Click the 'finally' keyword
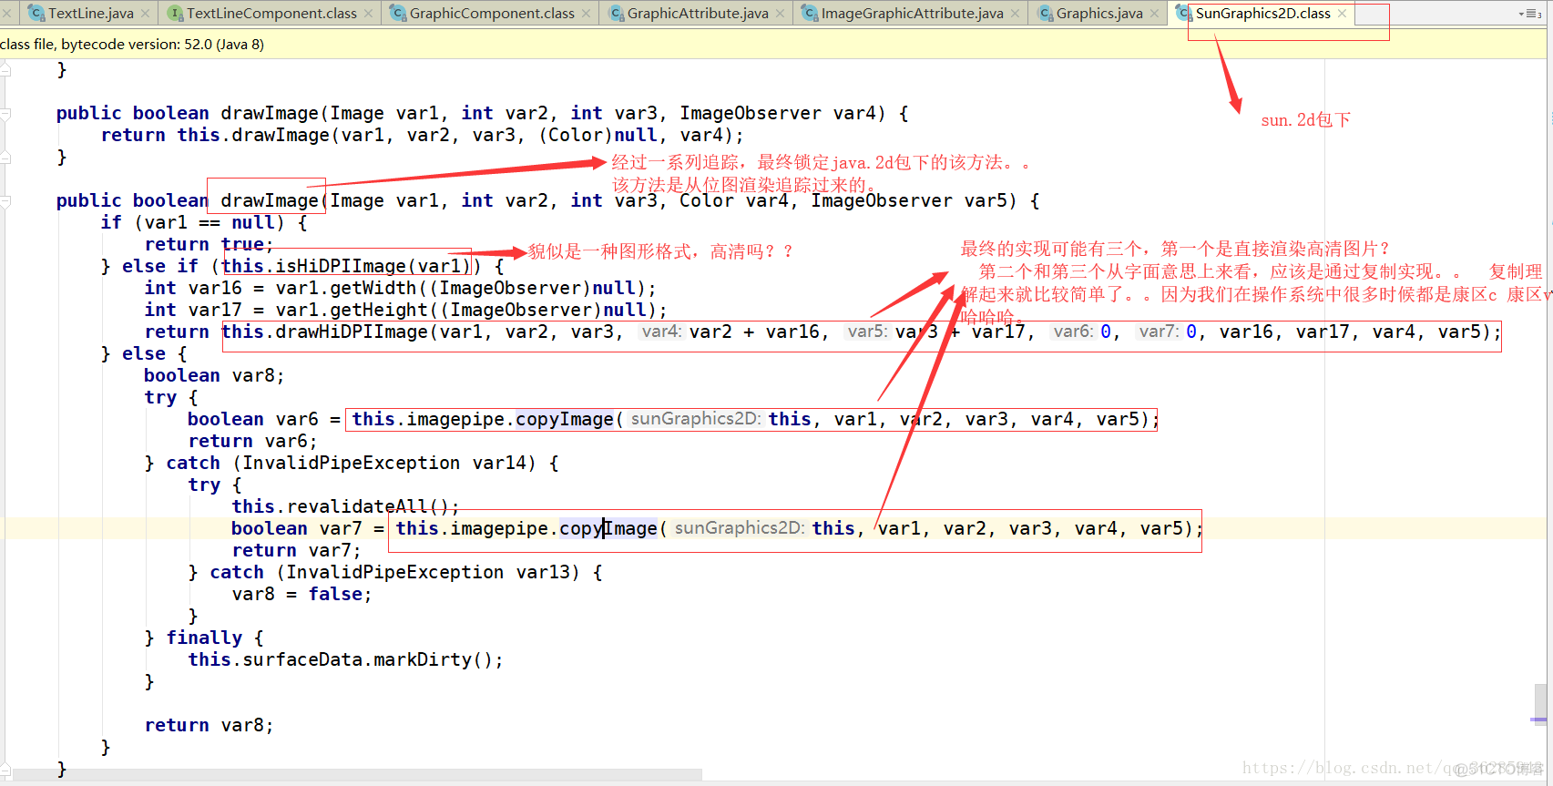This screenshot has width=1553, height=786. pos(204,638)
